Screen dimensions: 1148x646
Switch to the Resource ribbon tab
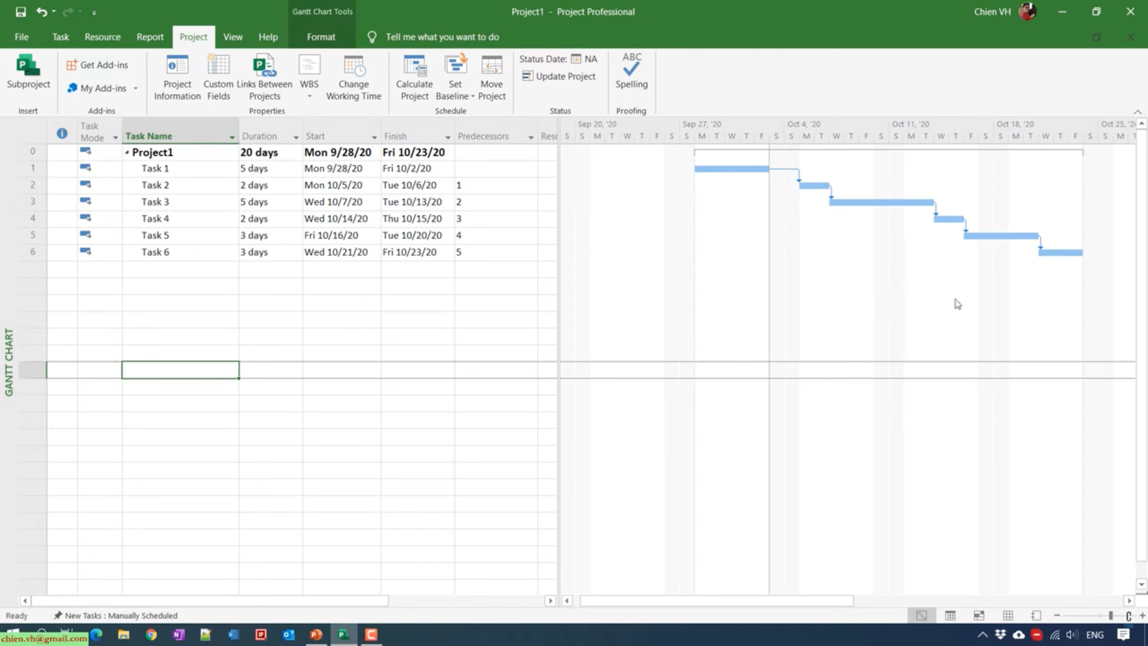click(x=102, y=37)
